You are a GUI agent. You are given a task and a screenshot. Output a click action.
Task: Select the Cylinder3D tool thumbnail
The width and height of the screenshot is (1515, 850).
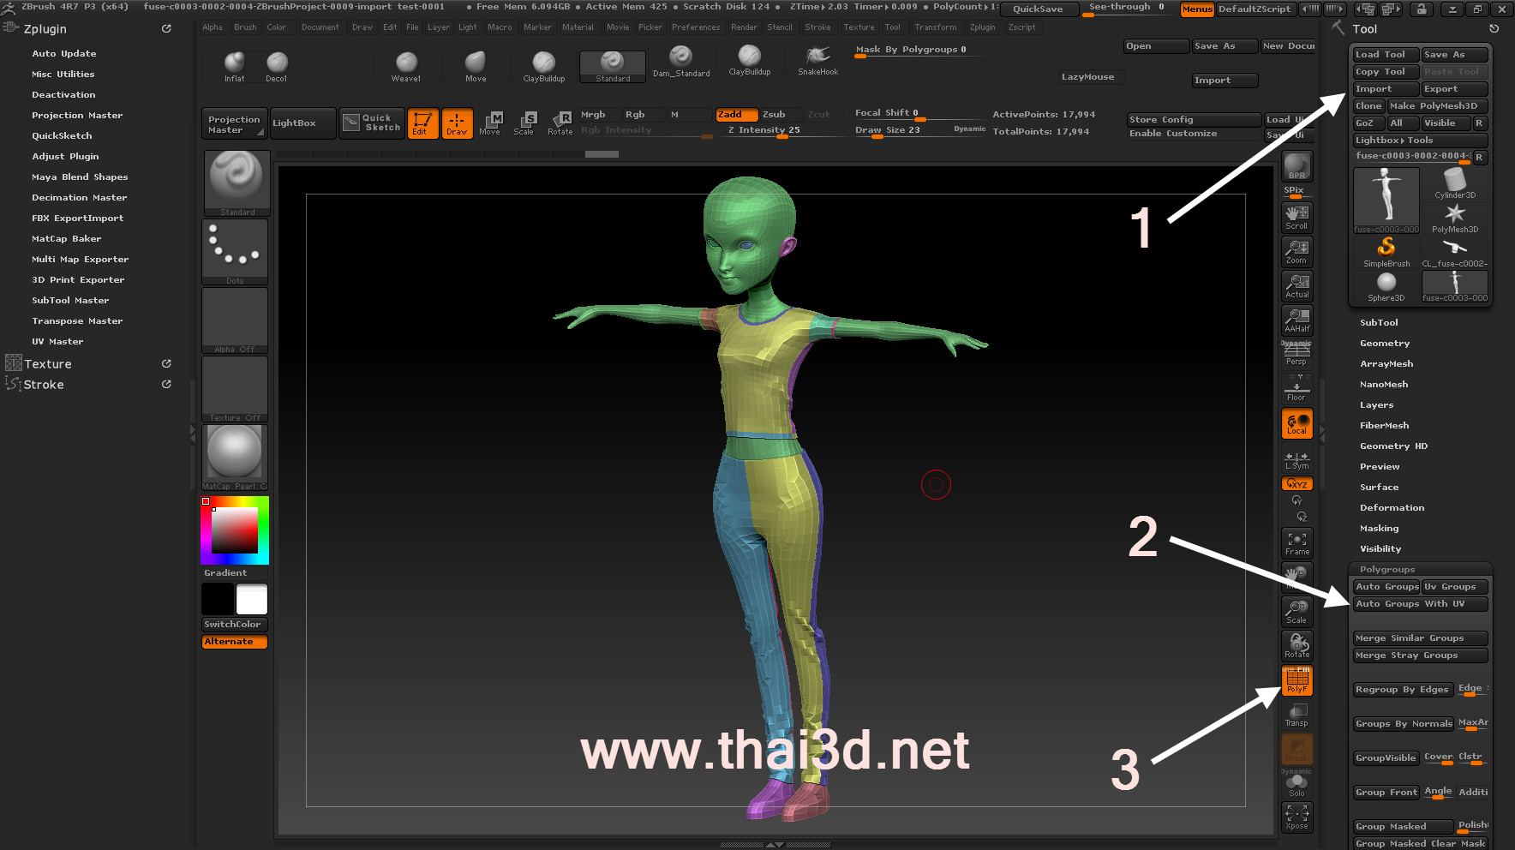coord(1455,183)
